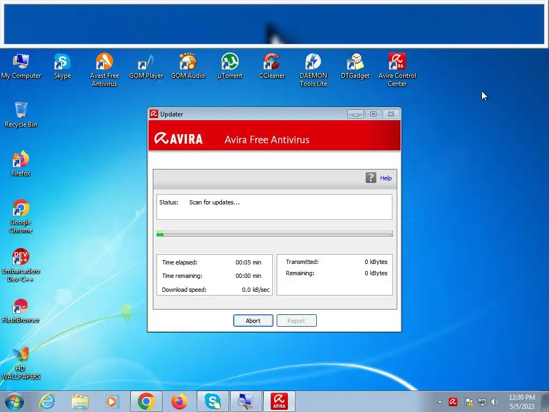Launch µTorrent from the desktop
This screenshot has height=412, width=549.
point(229,66)
